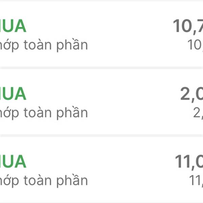Click the gray divider above the first order
The image size is (203, 203).
pos(101,1)
